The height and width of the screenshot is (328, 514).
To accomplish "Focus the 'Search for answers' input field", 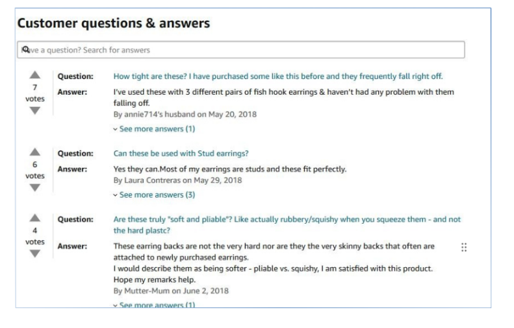I will 247,50.
